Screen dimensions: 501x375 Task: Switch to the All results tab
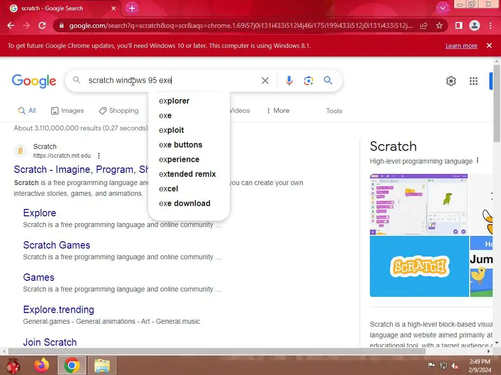tap(27, 111)
